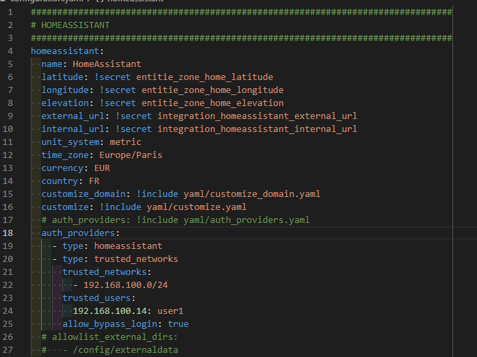477x357 pixels.
Task: Click the 'true' value on line 25
Action: [178, 324]
